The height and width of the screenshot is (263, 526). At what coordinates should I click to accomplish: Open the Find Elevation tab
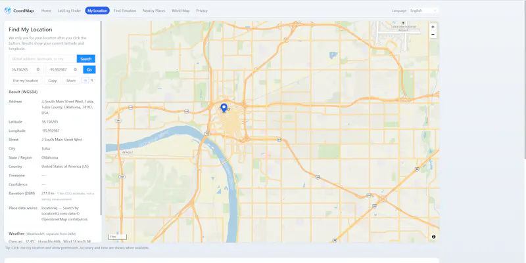pyautogui.click(x=125, y=10)
